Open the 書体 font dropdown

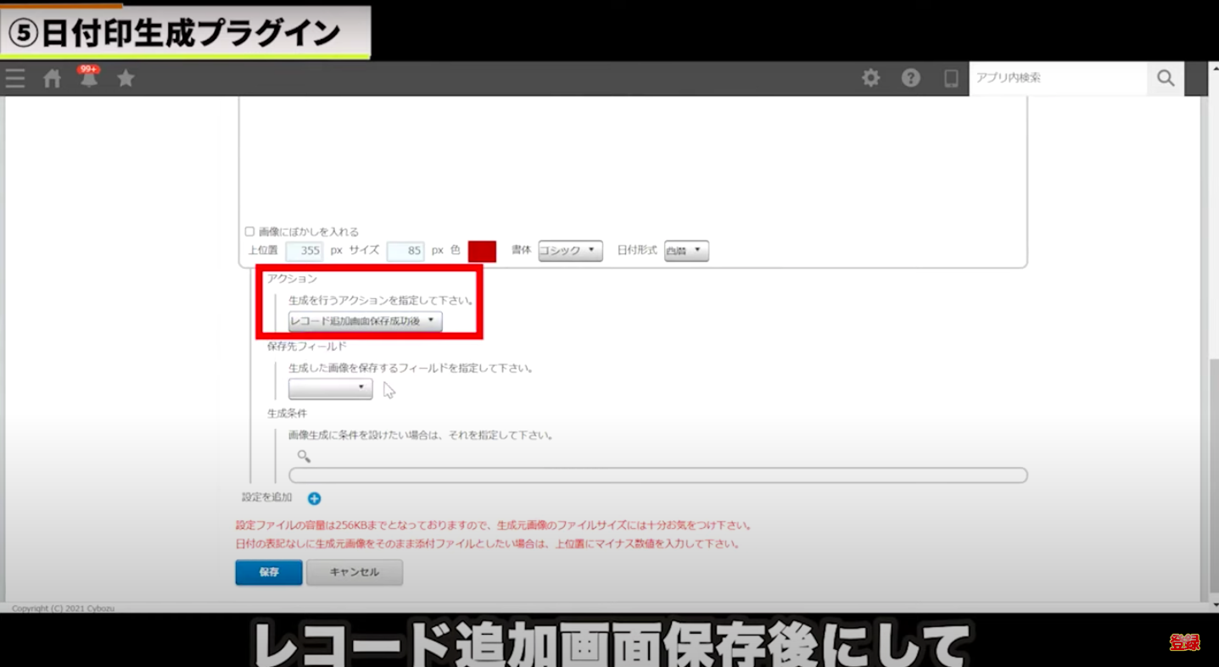coord(570,251)
